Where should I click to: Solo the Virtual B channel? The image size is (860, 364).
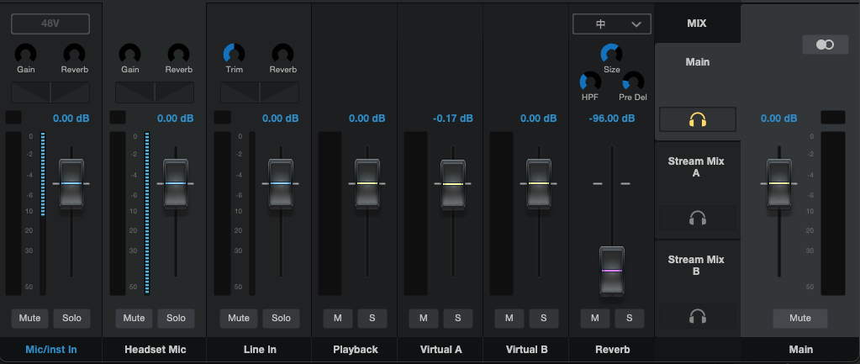pos(544,319)
